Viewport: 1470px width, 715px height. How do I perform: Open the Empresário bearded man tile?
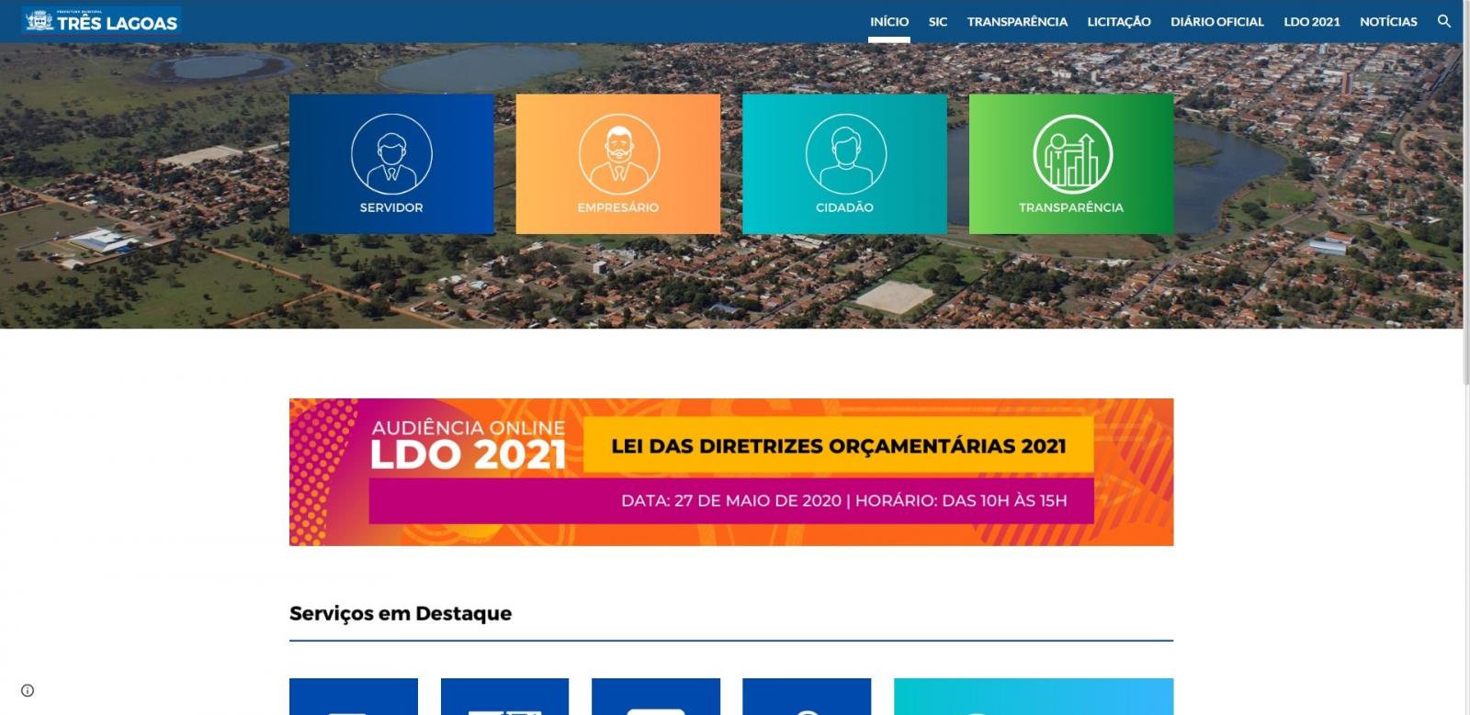[618, 163]
